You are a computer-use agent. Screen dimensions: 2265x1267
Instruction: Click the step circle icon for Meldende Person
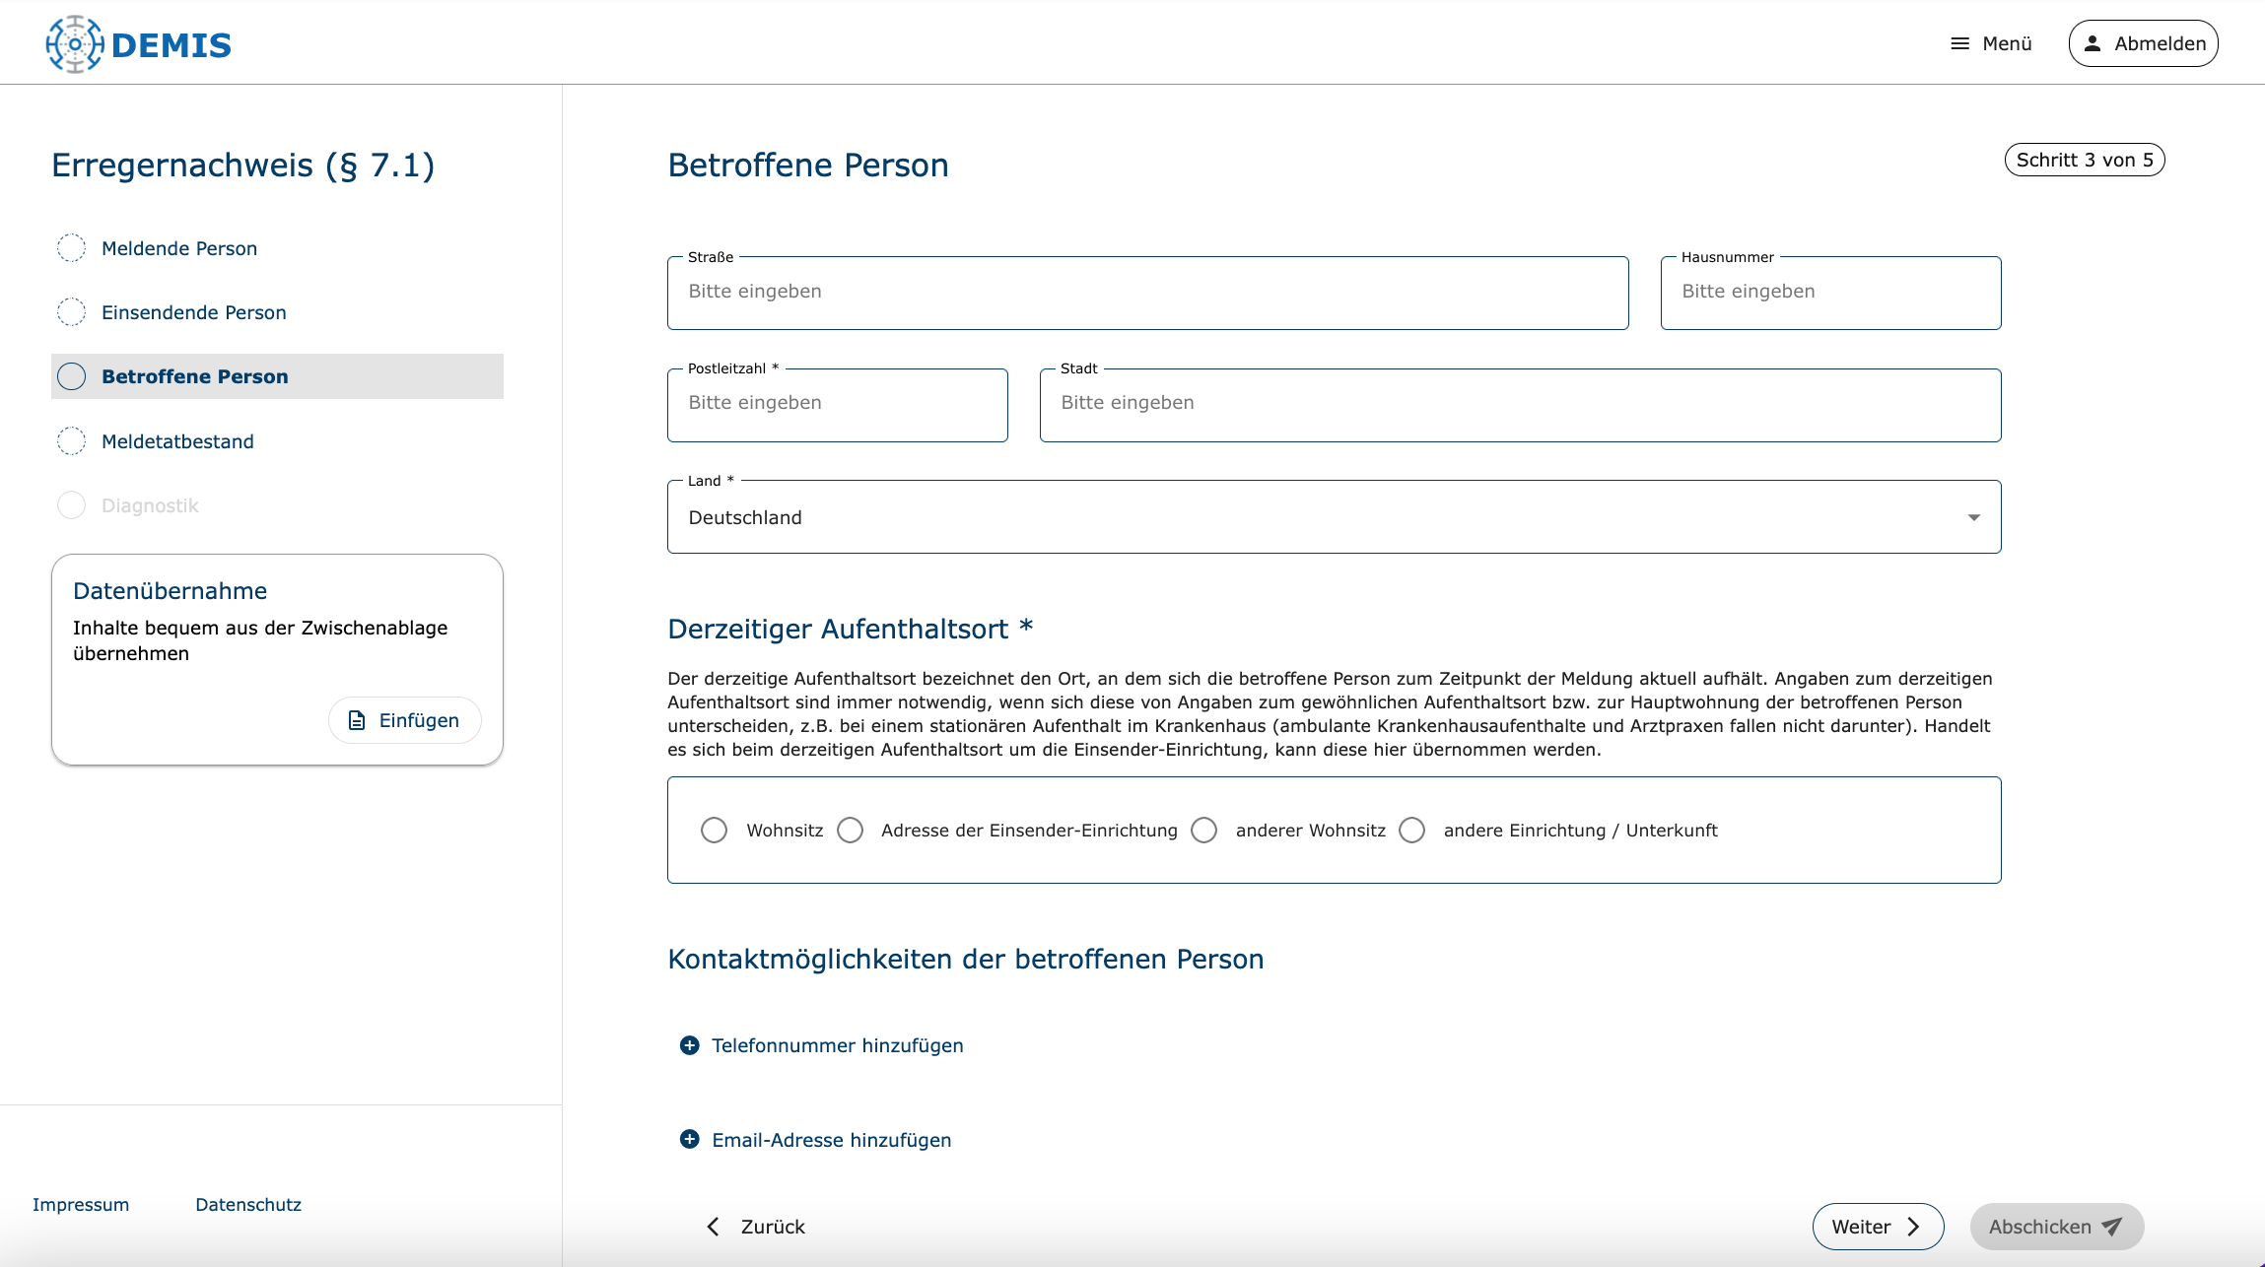(71, 248)
